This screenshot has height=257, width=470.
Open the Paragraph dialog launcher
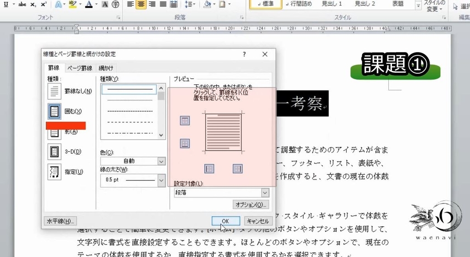(241, 18)
